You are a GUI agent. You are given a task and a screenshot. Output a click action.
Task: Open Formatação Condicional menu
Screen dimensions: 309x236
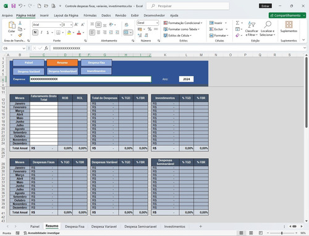click(183, 23)
